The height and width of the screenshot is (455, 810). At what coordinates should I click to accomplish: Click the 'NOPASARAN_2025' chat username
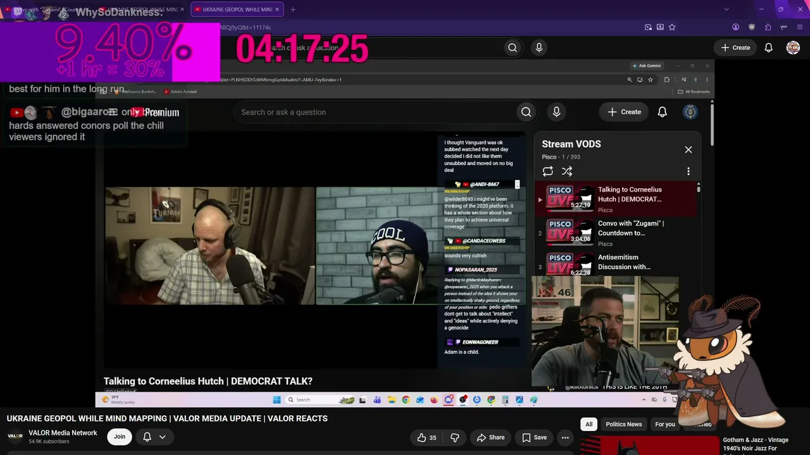[x=476, y=270]
